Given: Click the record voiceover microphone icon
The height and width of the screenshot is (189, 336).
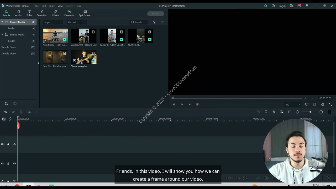Looking at the screenshot, I should coord(274,112).
